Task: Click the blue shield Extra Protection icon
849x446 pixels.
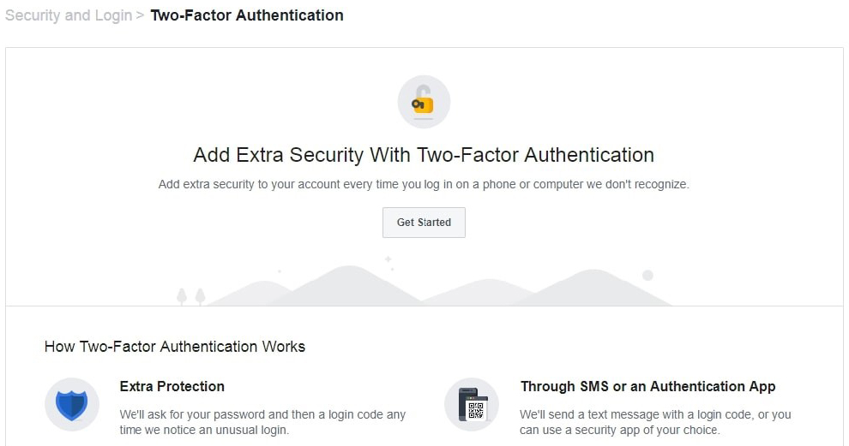Action: tap(72, 404)
